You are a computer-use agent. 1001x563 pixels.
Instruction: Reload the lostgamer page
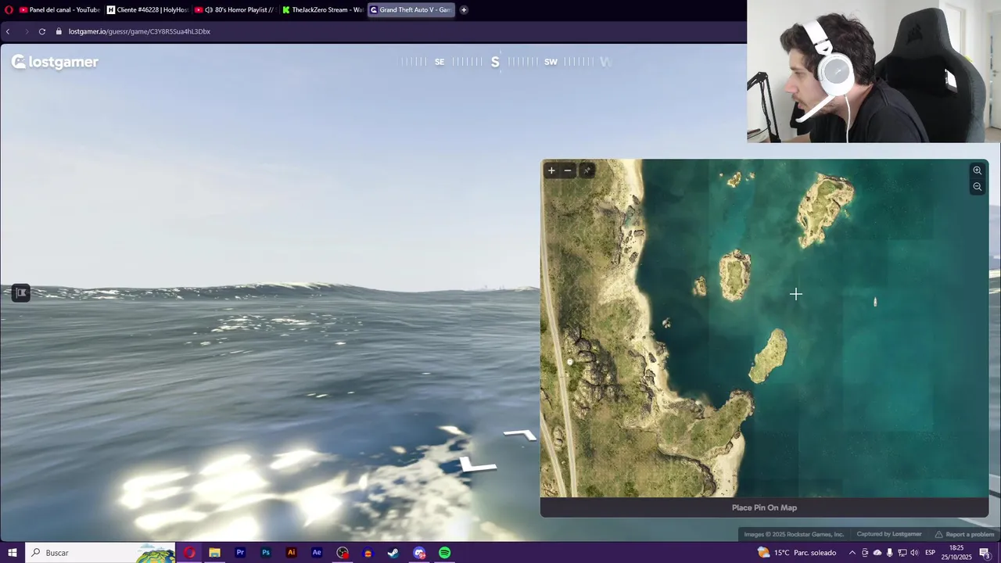pyautogui.click(x=42, y=31)
